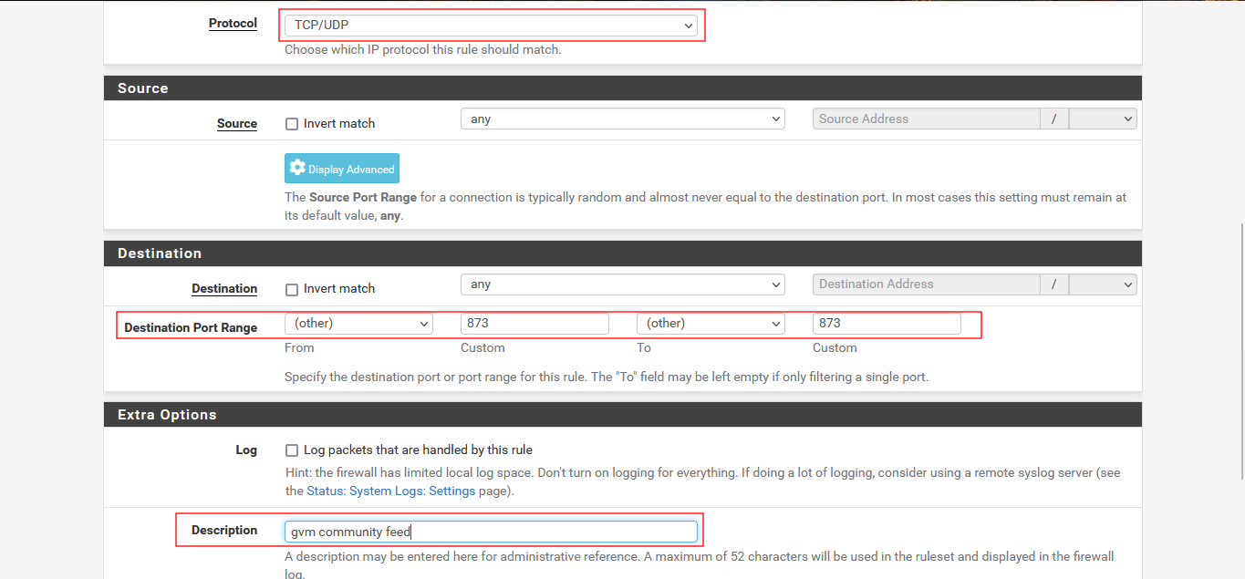Click the Description text field
The width and height of the screenshot is (1245, 579).
pos(491,532)
